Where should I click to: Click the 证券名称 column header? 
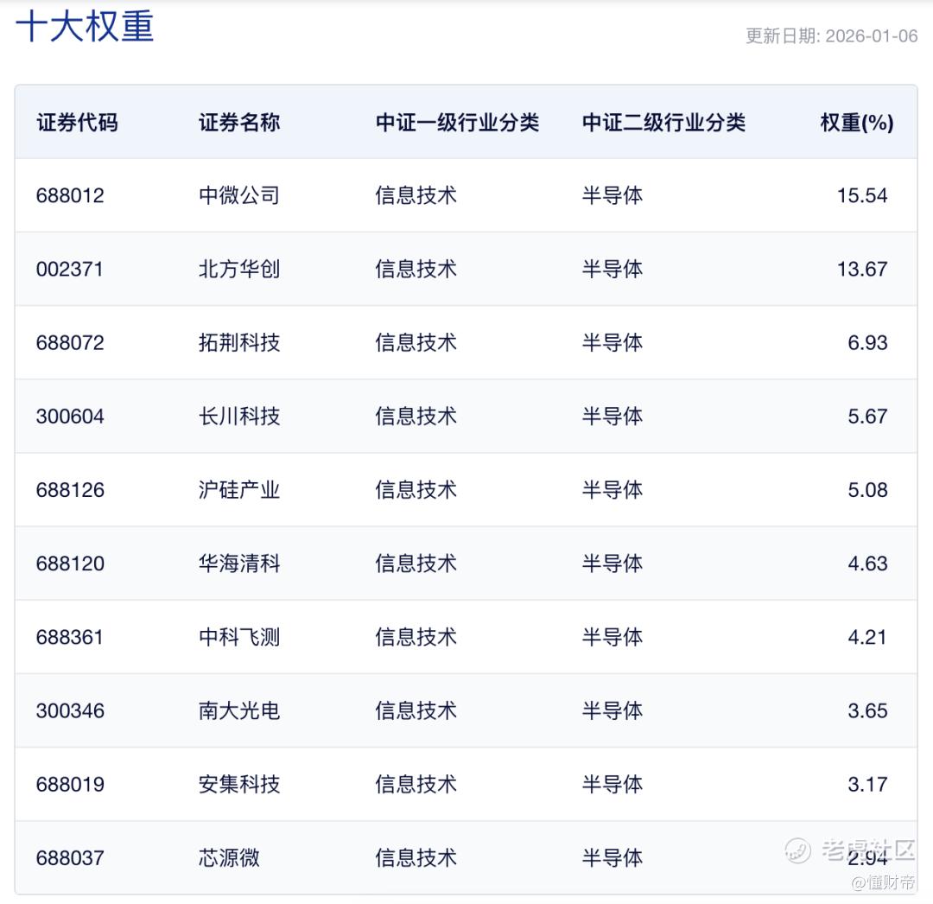tap(239, 123)
